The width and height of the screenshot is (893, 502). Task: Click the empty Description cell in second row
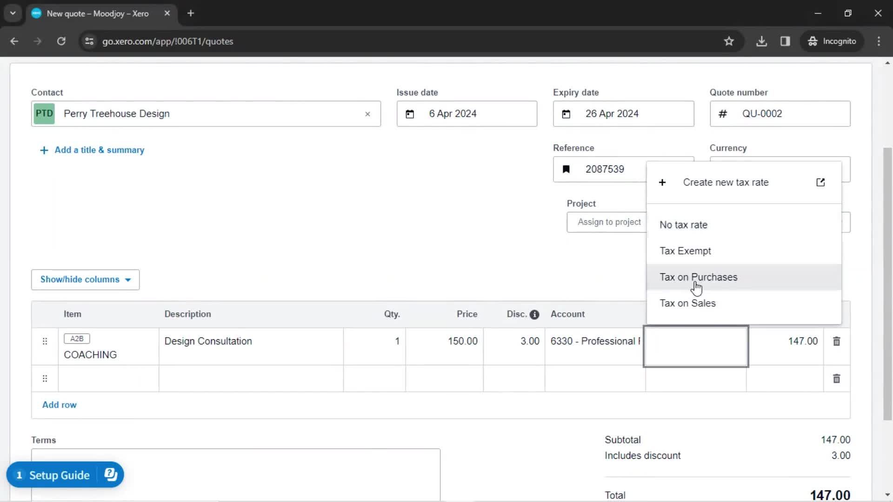[251, 379]
